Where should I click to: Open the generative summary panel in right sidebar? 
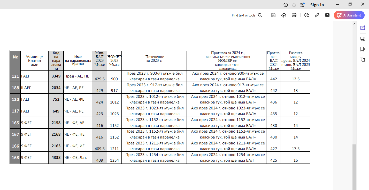point(363,28)
